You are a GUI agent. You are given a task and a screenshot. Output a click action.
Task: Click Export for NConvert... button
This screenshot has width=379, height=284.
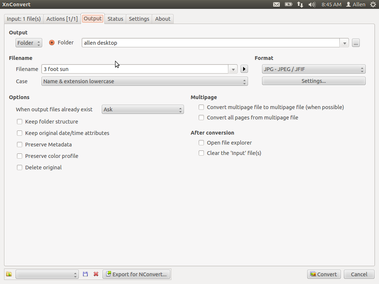137,274
